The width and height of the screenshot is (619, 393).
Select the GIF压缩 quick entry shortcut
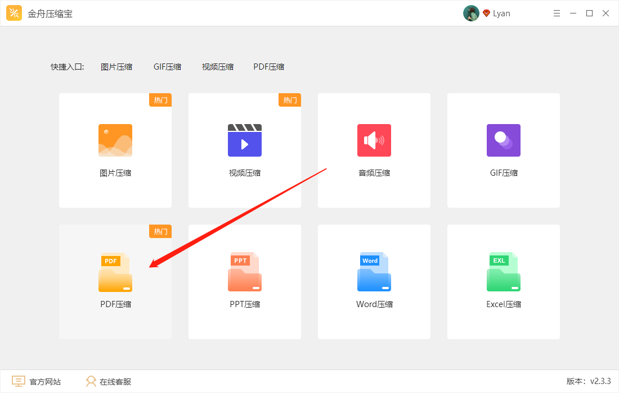click(x=167, y=66)
